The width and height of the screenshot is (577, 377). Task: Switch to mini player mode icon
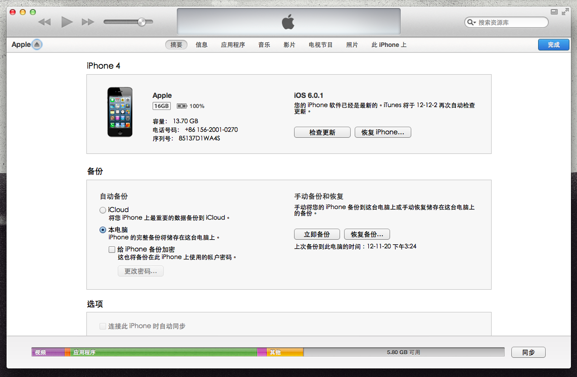click(554, 12)
